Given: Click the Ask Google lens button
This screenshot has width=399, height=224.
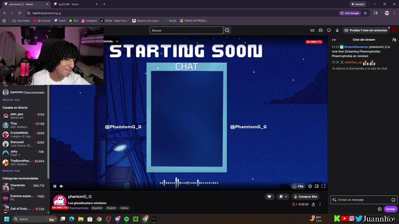Looking at the screenshot, I should point(350,13).
